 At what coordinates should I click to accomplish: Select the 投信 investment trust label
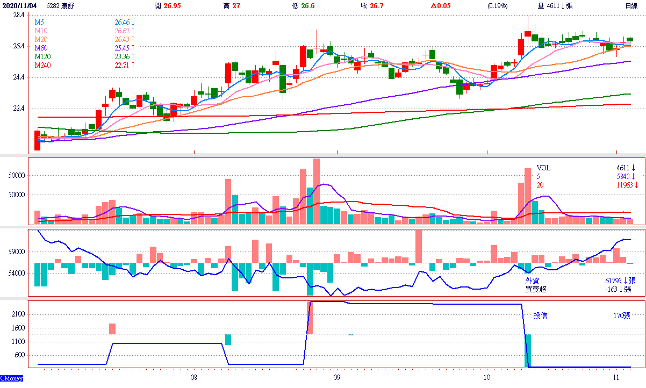point(540,316)
